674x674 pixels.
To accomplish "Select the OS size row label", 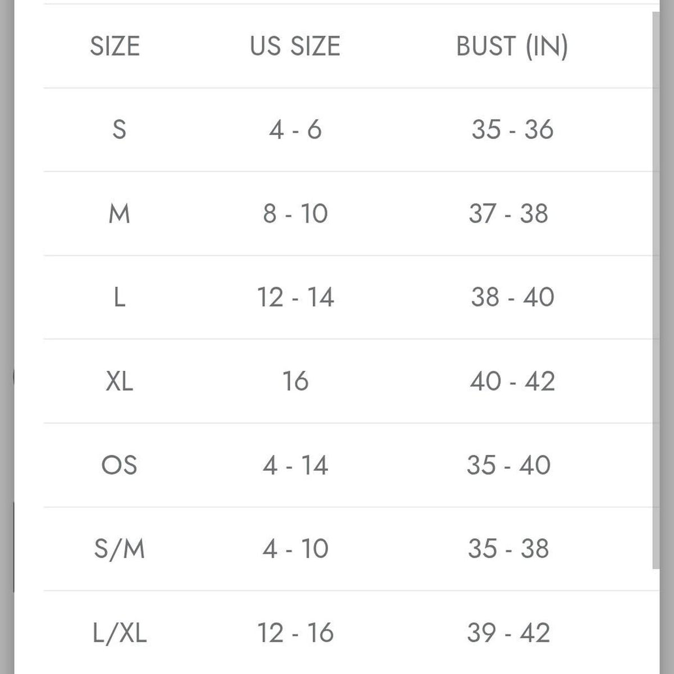I will coord(119,465).
